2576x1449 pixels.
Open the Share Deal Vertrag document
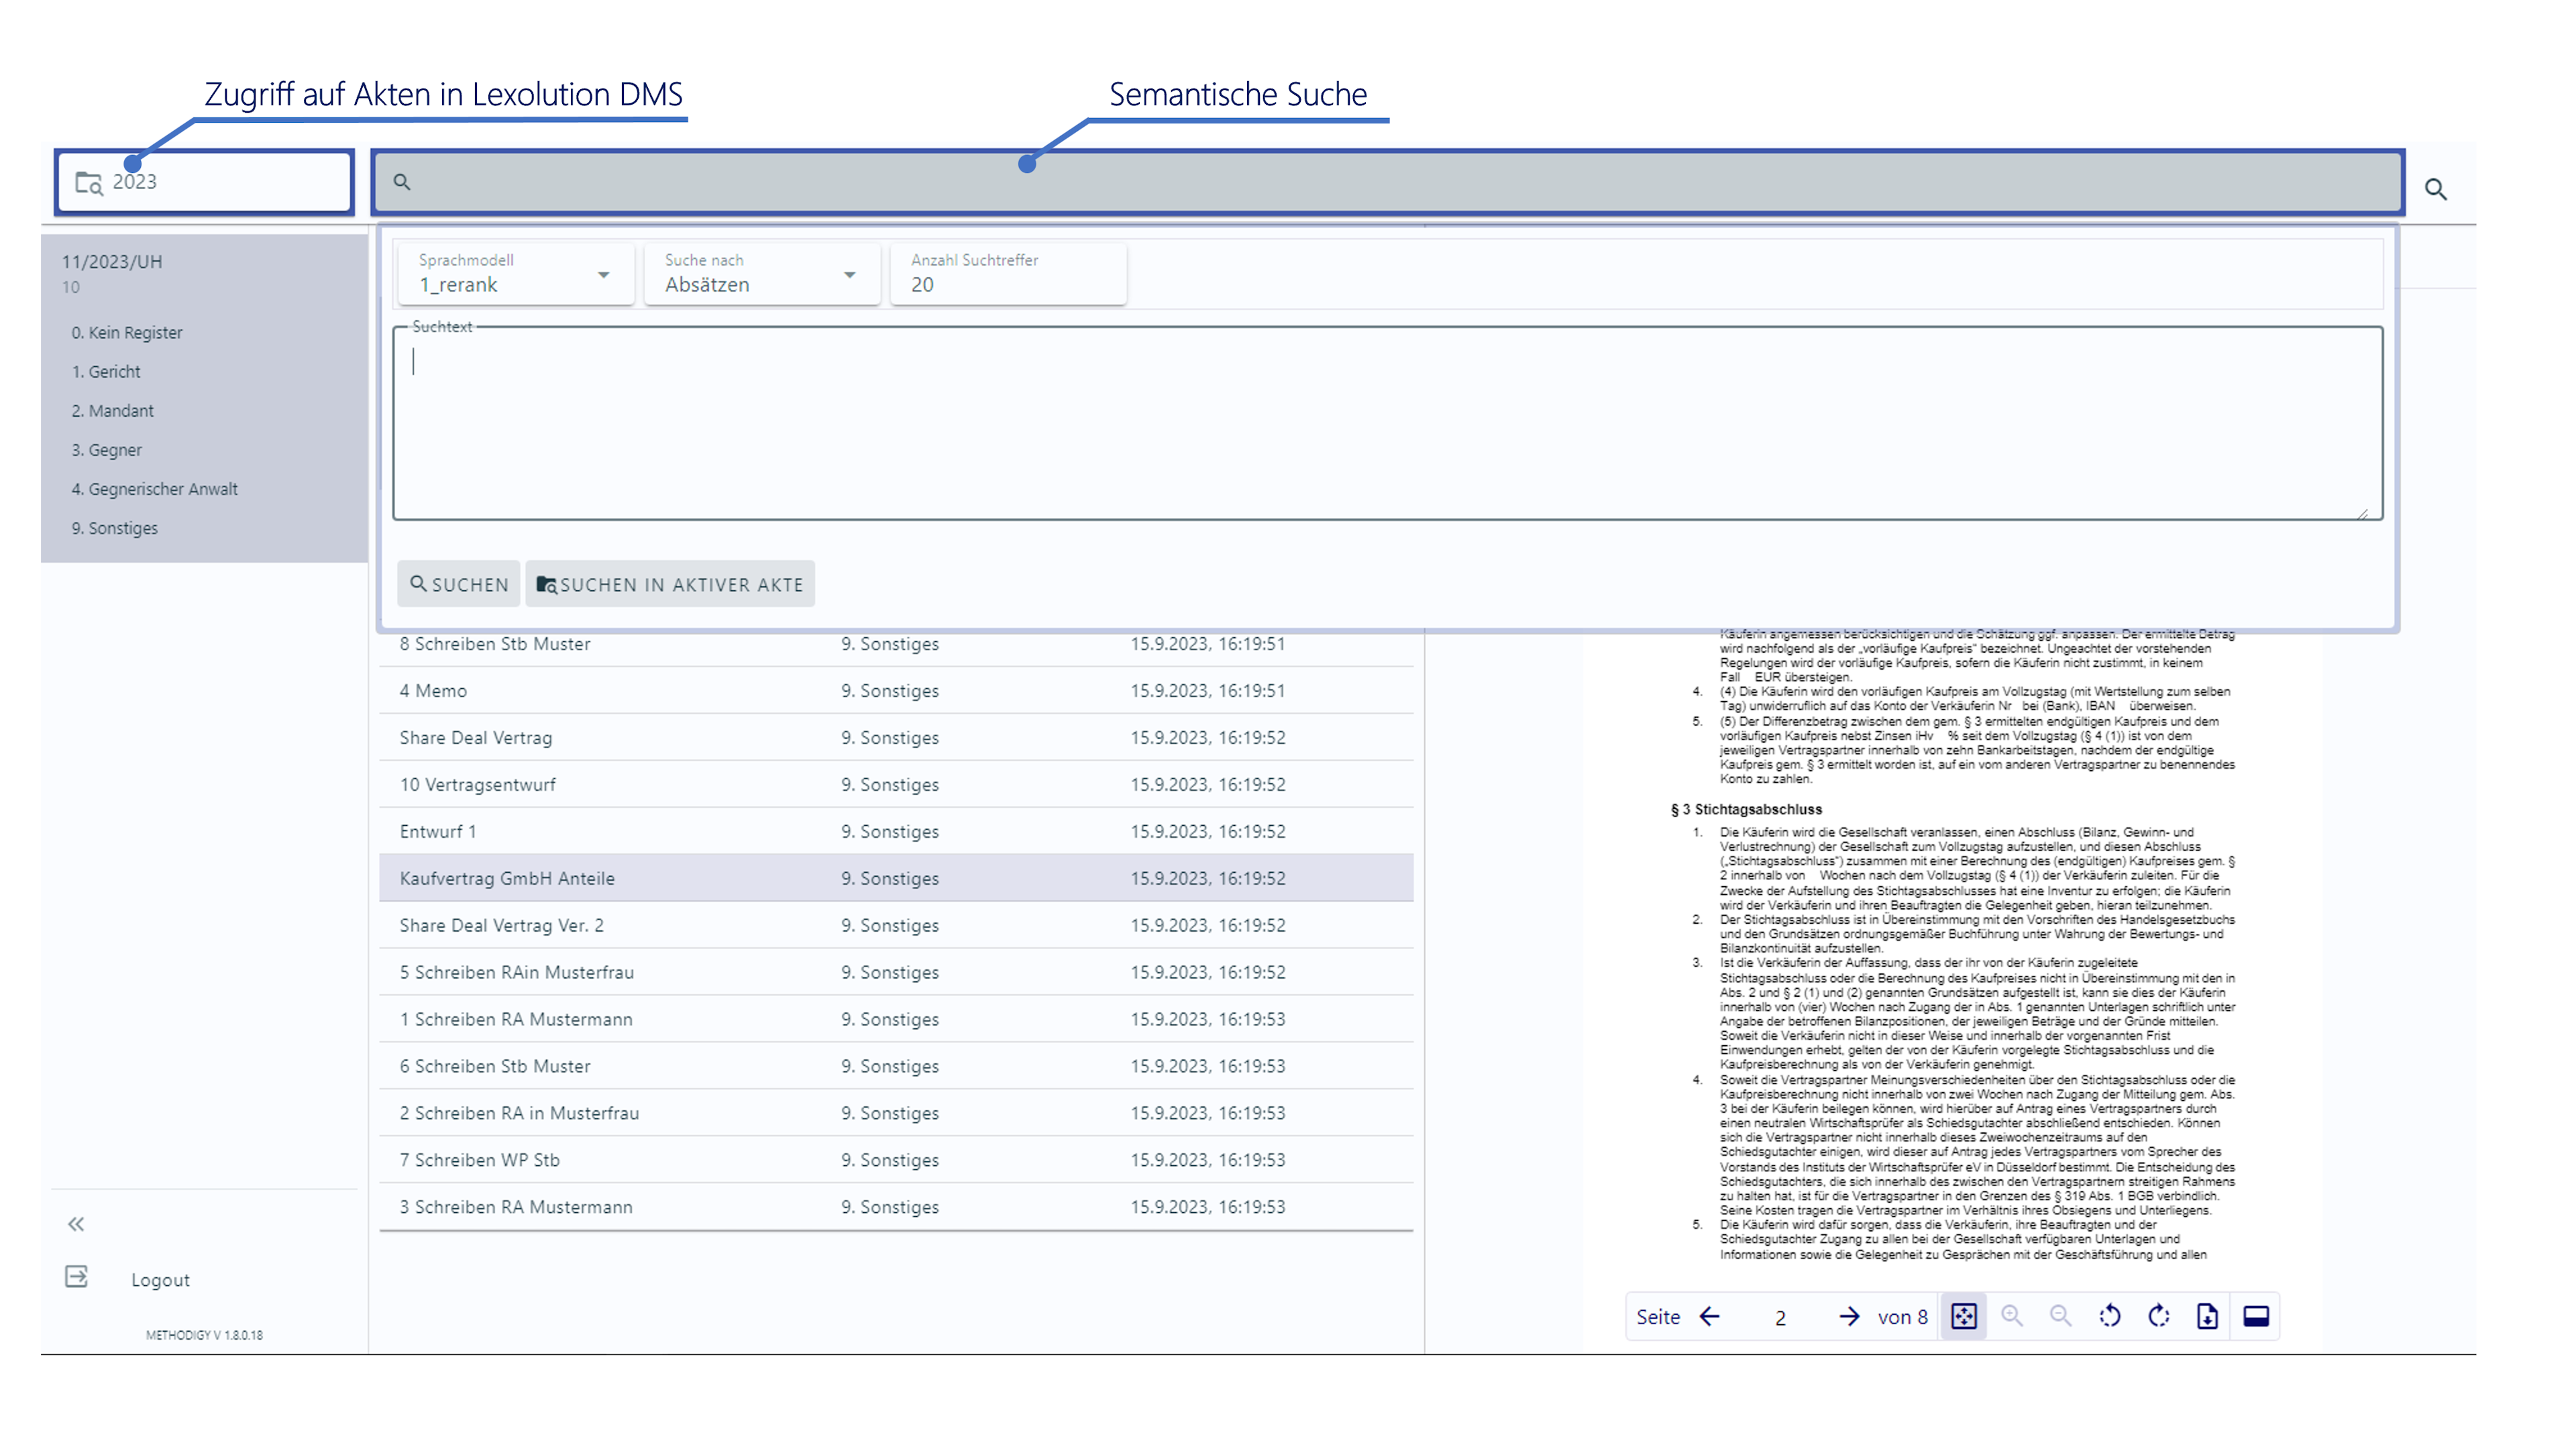896,738
